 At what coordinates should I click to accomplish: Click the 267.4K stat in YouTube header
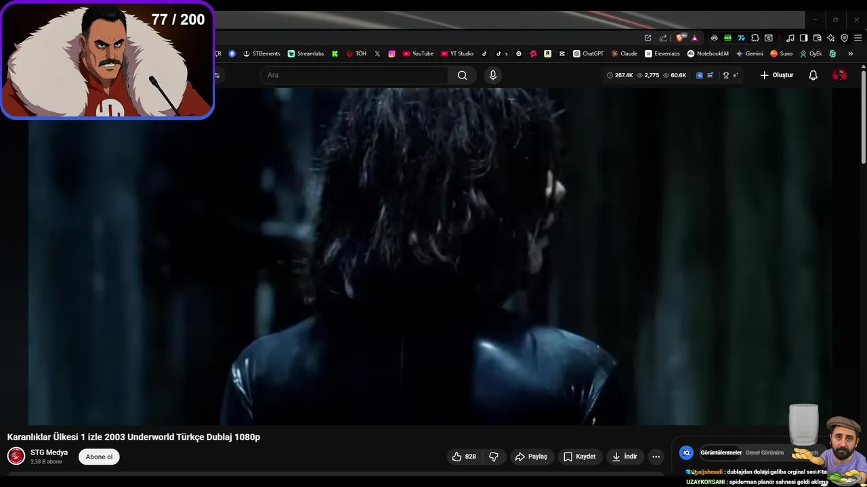(620, 75)
